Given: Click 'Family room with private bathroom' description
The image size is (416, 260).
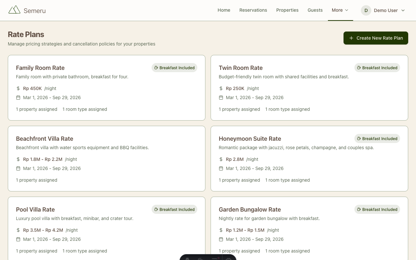Looking at the screenshot, I should point(72,77).
